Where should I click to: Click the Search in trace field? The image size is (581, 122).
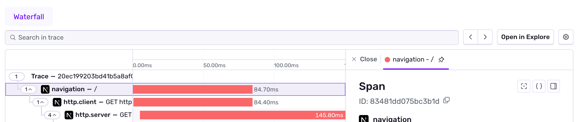[x=232, y=37]
